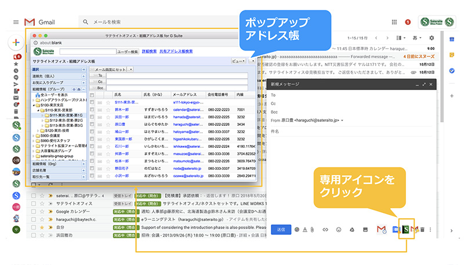Viewport: 464px width, 265px height.
Task: Select the S112-東京-営業-第2G folder
Action: click(64, 121)
